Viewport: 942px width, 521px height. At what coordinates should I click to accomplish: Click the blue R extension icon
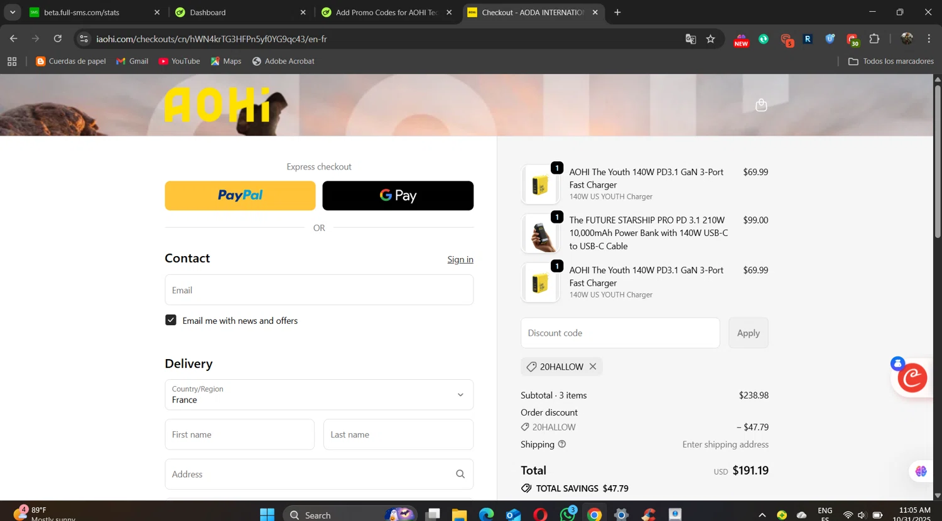coord(808,39)
